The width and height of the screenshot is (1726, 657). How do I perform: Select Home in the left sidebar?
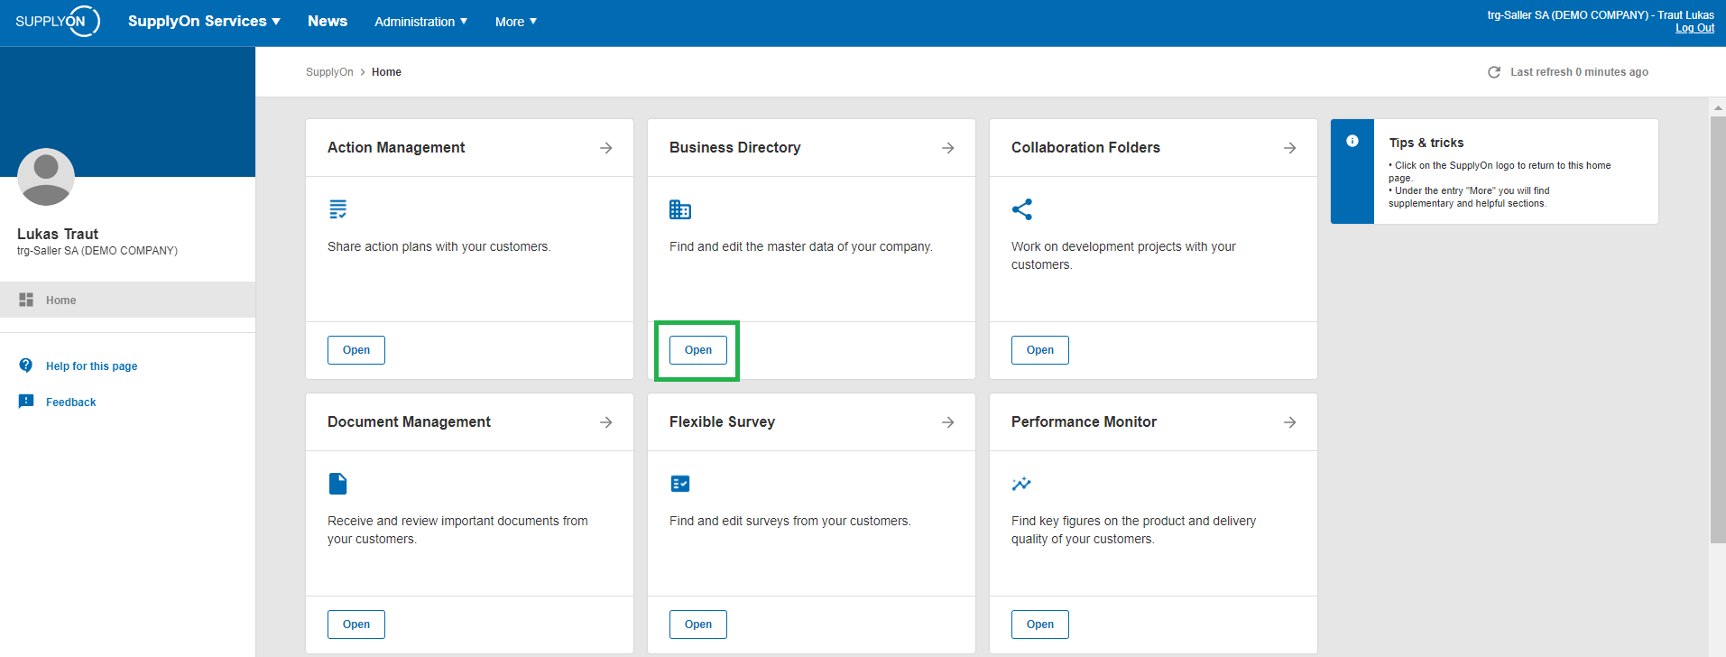coord(127,300)
